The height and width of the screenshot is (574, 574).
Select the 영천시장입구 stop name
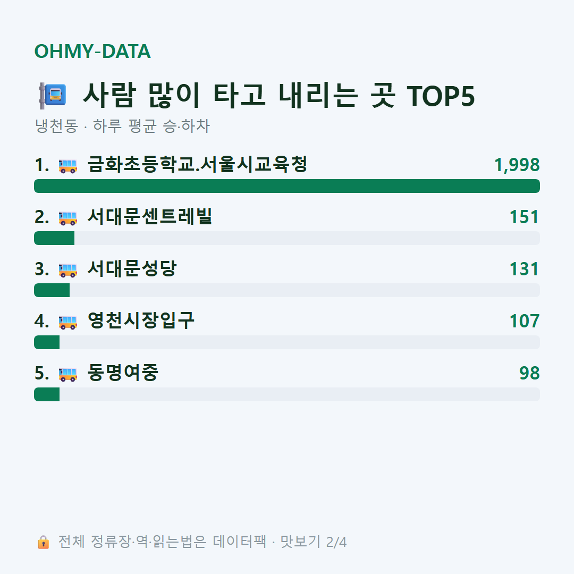click(x=141, y=320)
